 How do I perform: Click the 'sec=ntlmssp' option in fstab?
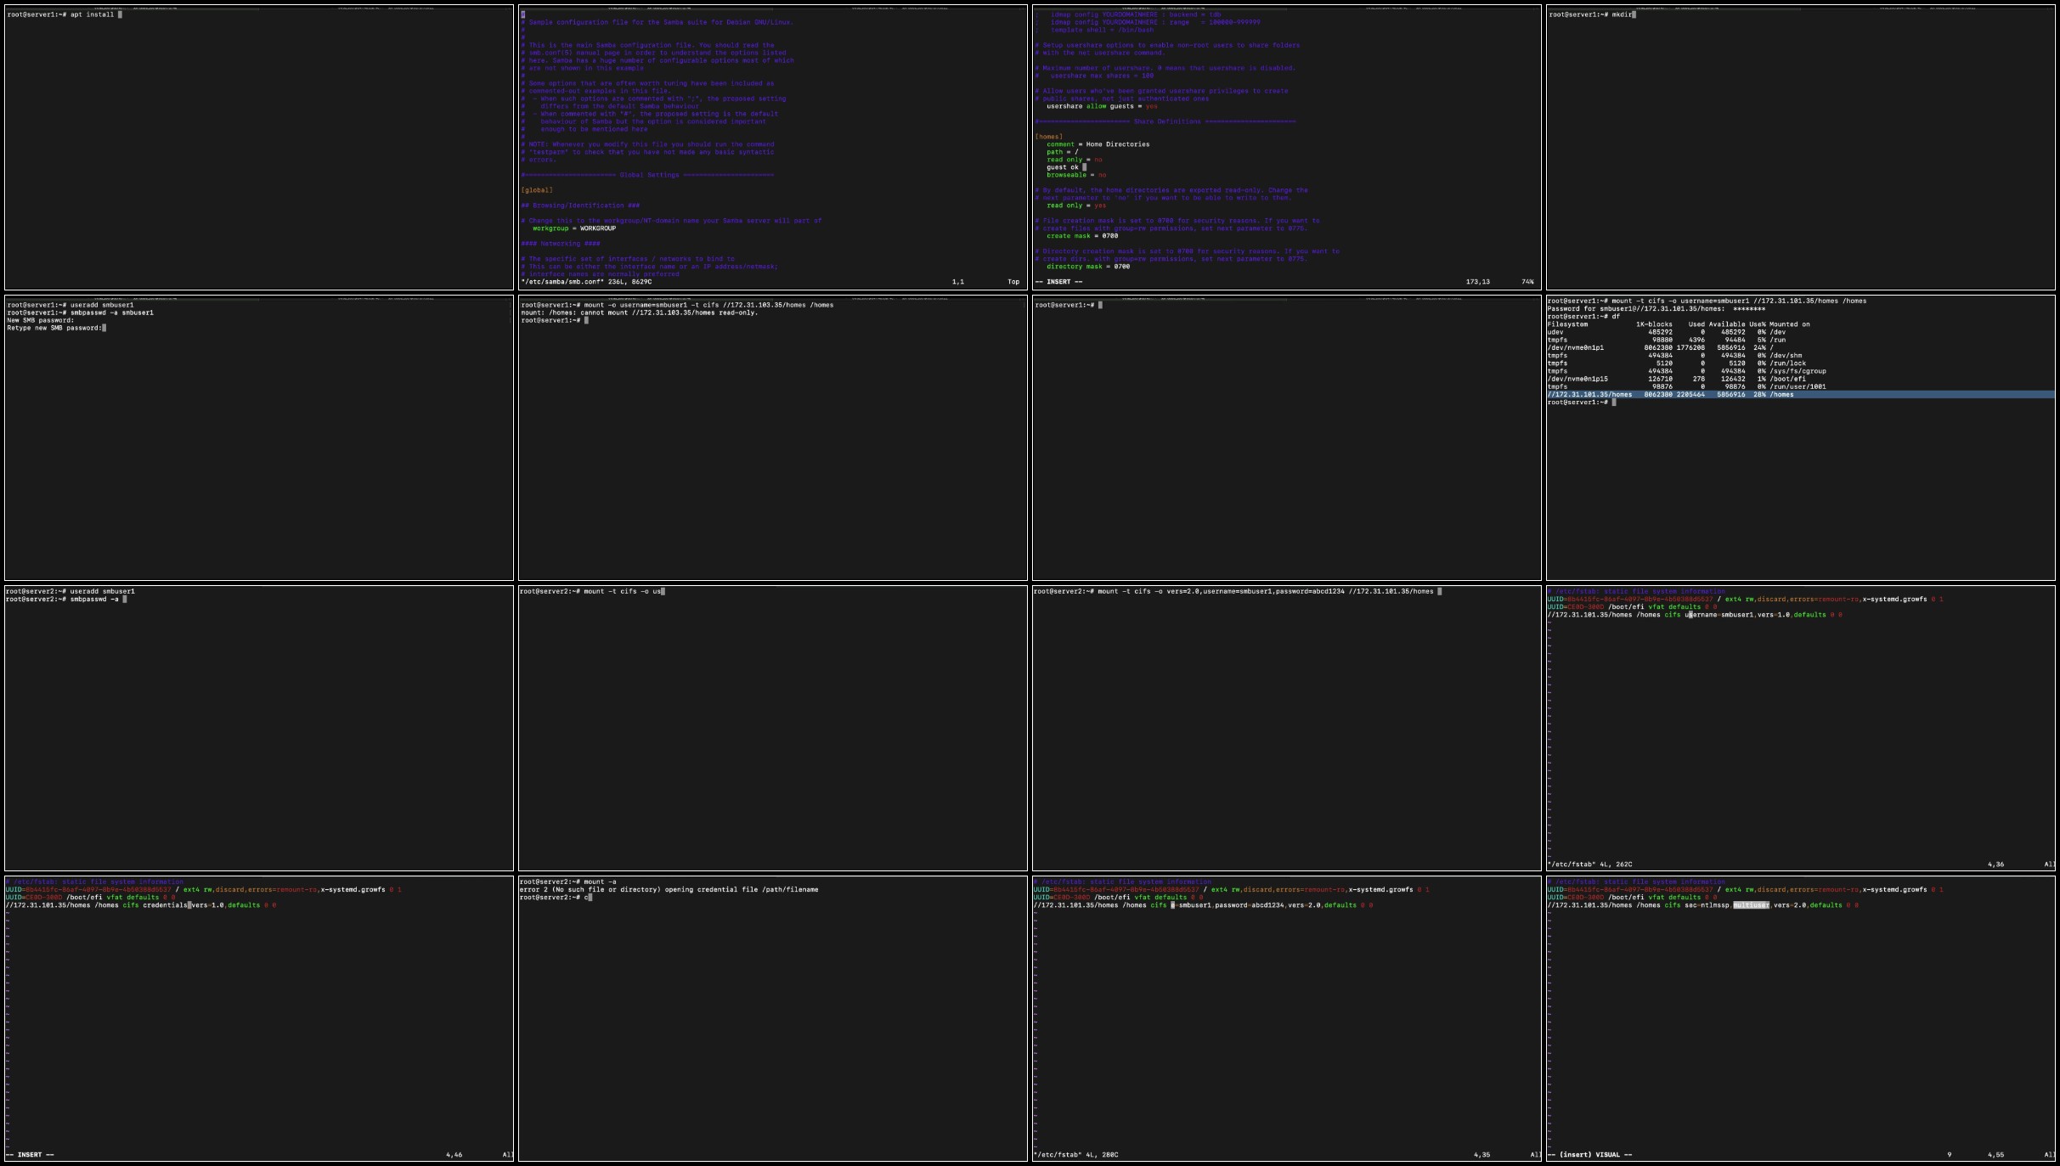(x=1707, y=905)
